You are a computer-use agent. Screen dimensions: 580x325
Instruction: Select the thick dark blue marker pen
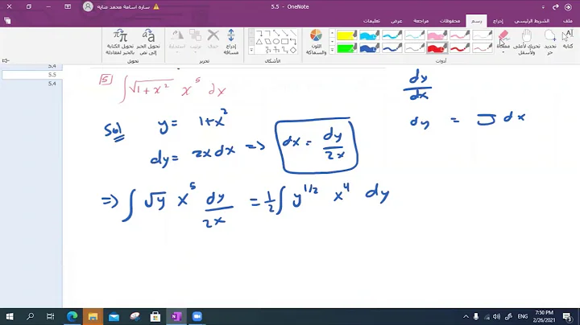pos(370,48)
